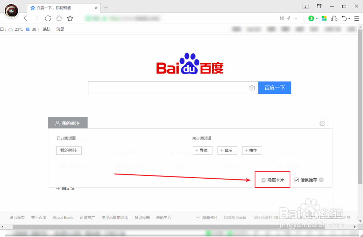
Task: Open the browser home page icon
Action: coord(59,18)
